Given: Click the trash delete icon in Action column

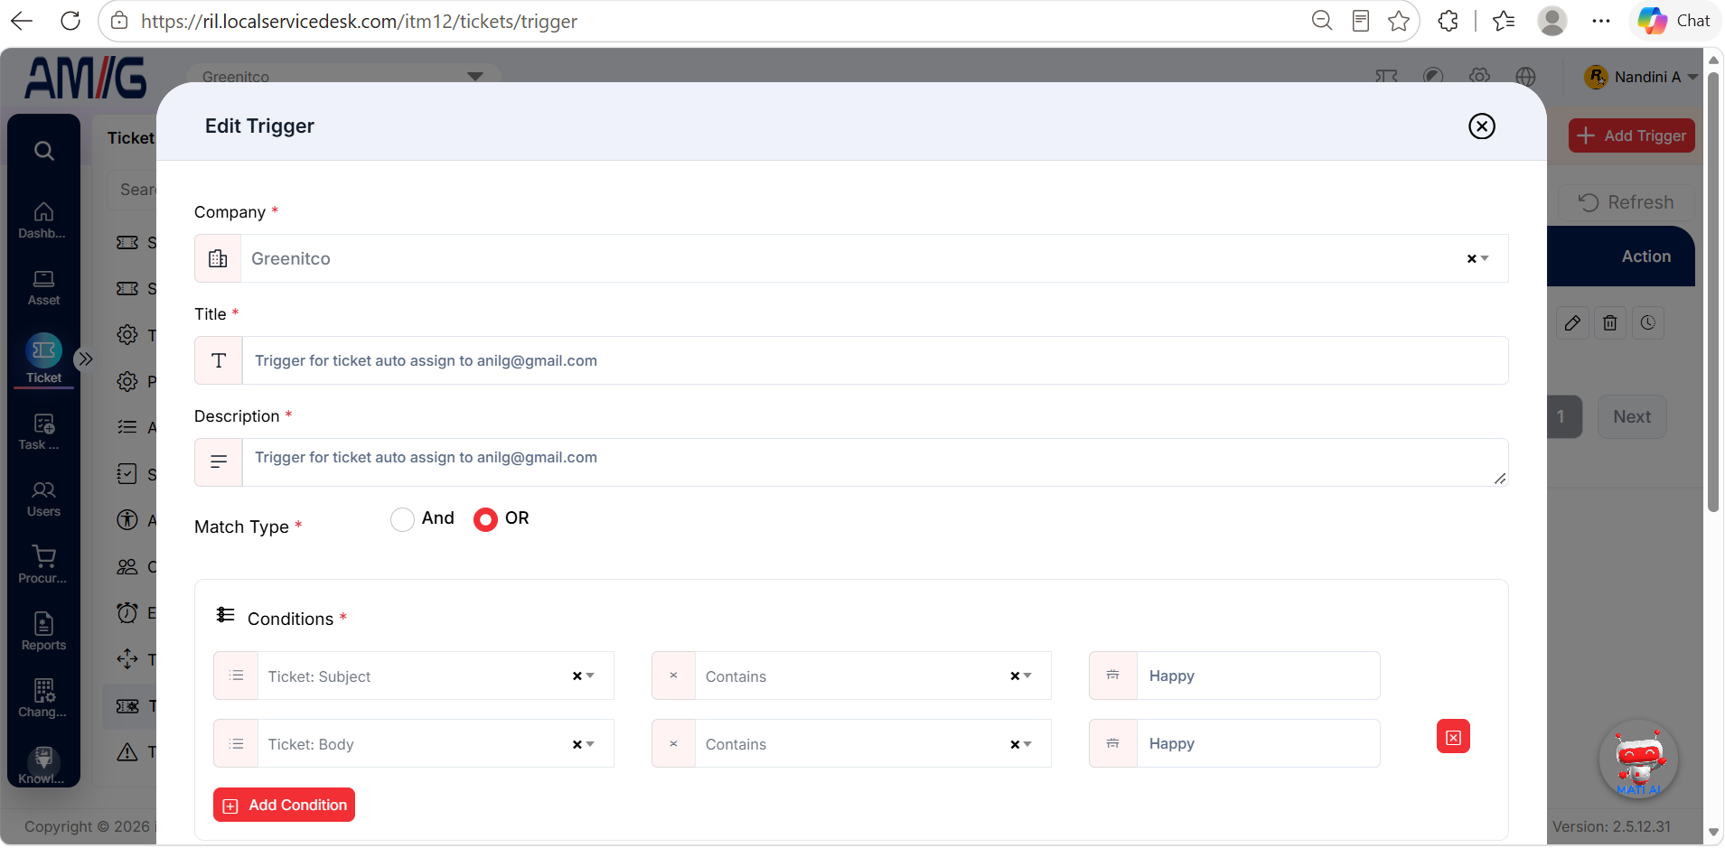Looking at the screenshot, I should (1610, 323).
